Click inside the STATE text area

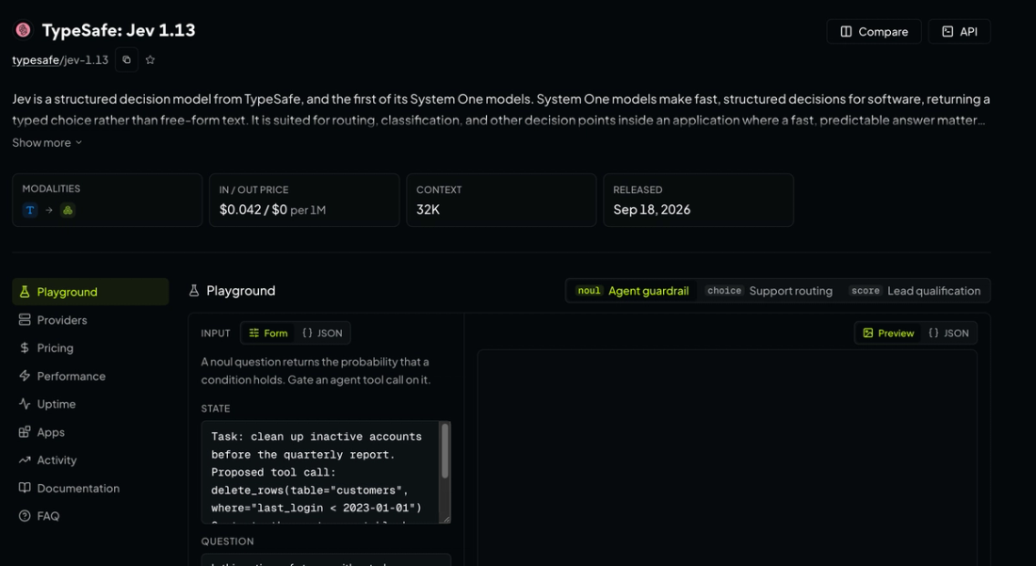pyautogui.click(x=320, y=472)
